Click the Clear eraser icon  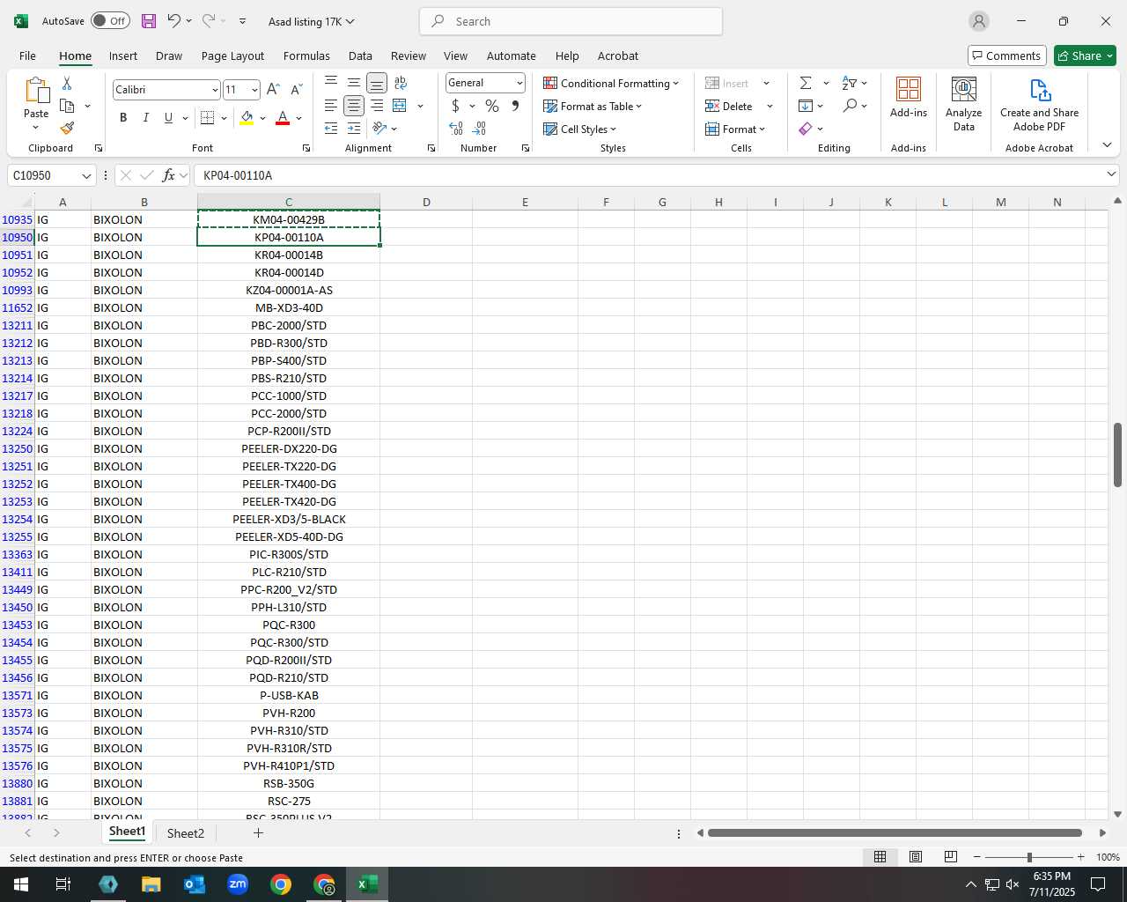tap(806, 129)
